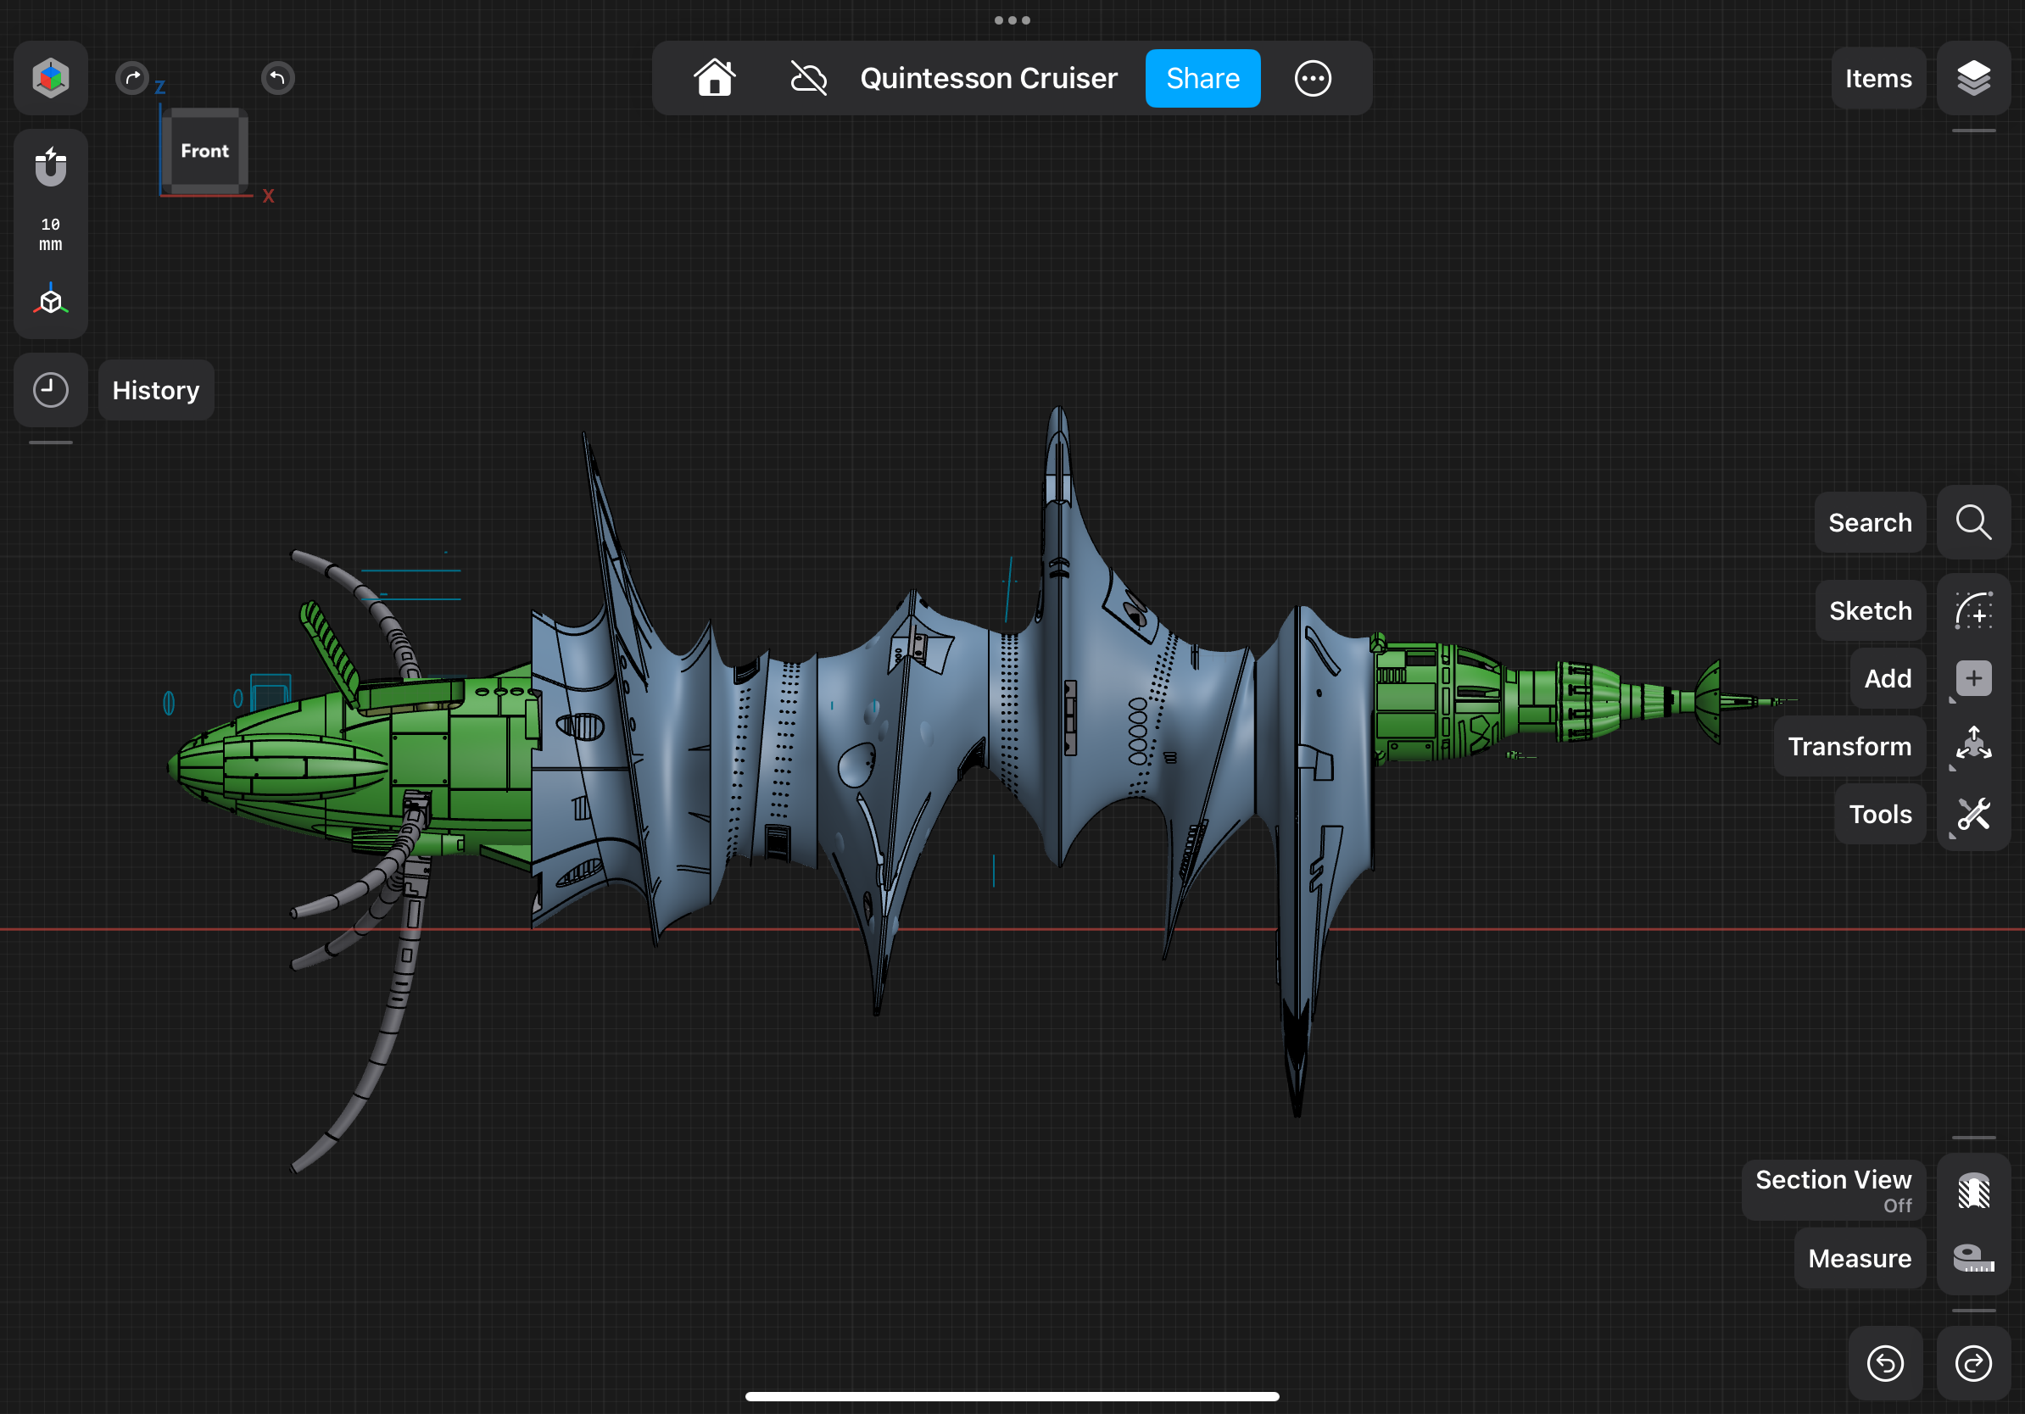Viewport: 2025px width, 1414px height.
Task: Toggle Section View off label
Action: 1833,1190
